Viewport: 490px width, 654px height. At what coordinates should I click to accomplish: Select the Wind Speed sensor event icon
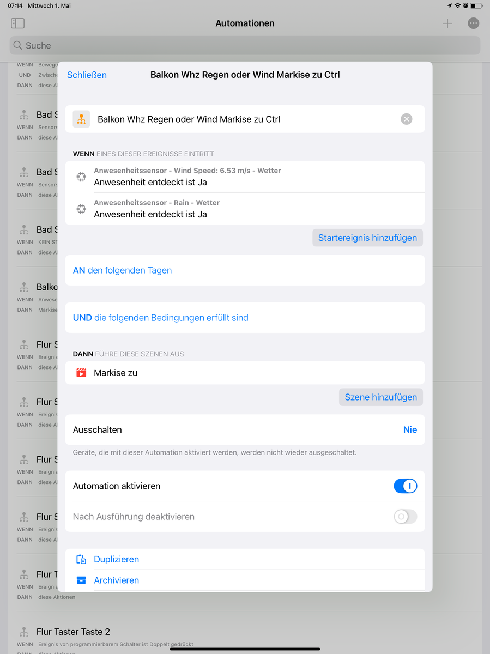(81, 177)
